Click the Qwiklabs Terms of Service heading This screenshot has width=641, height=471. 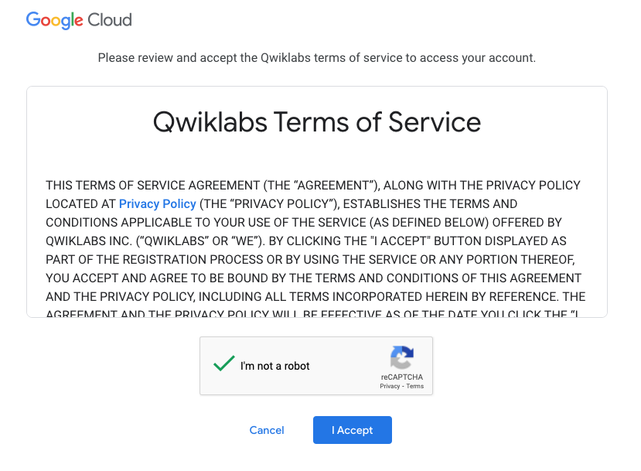317,122
